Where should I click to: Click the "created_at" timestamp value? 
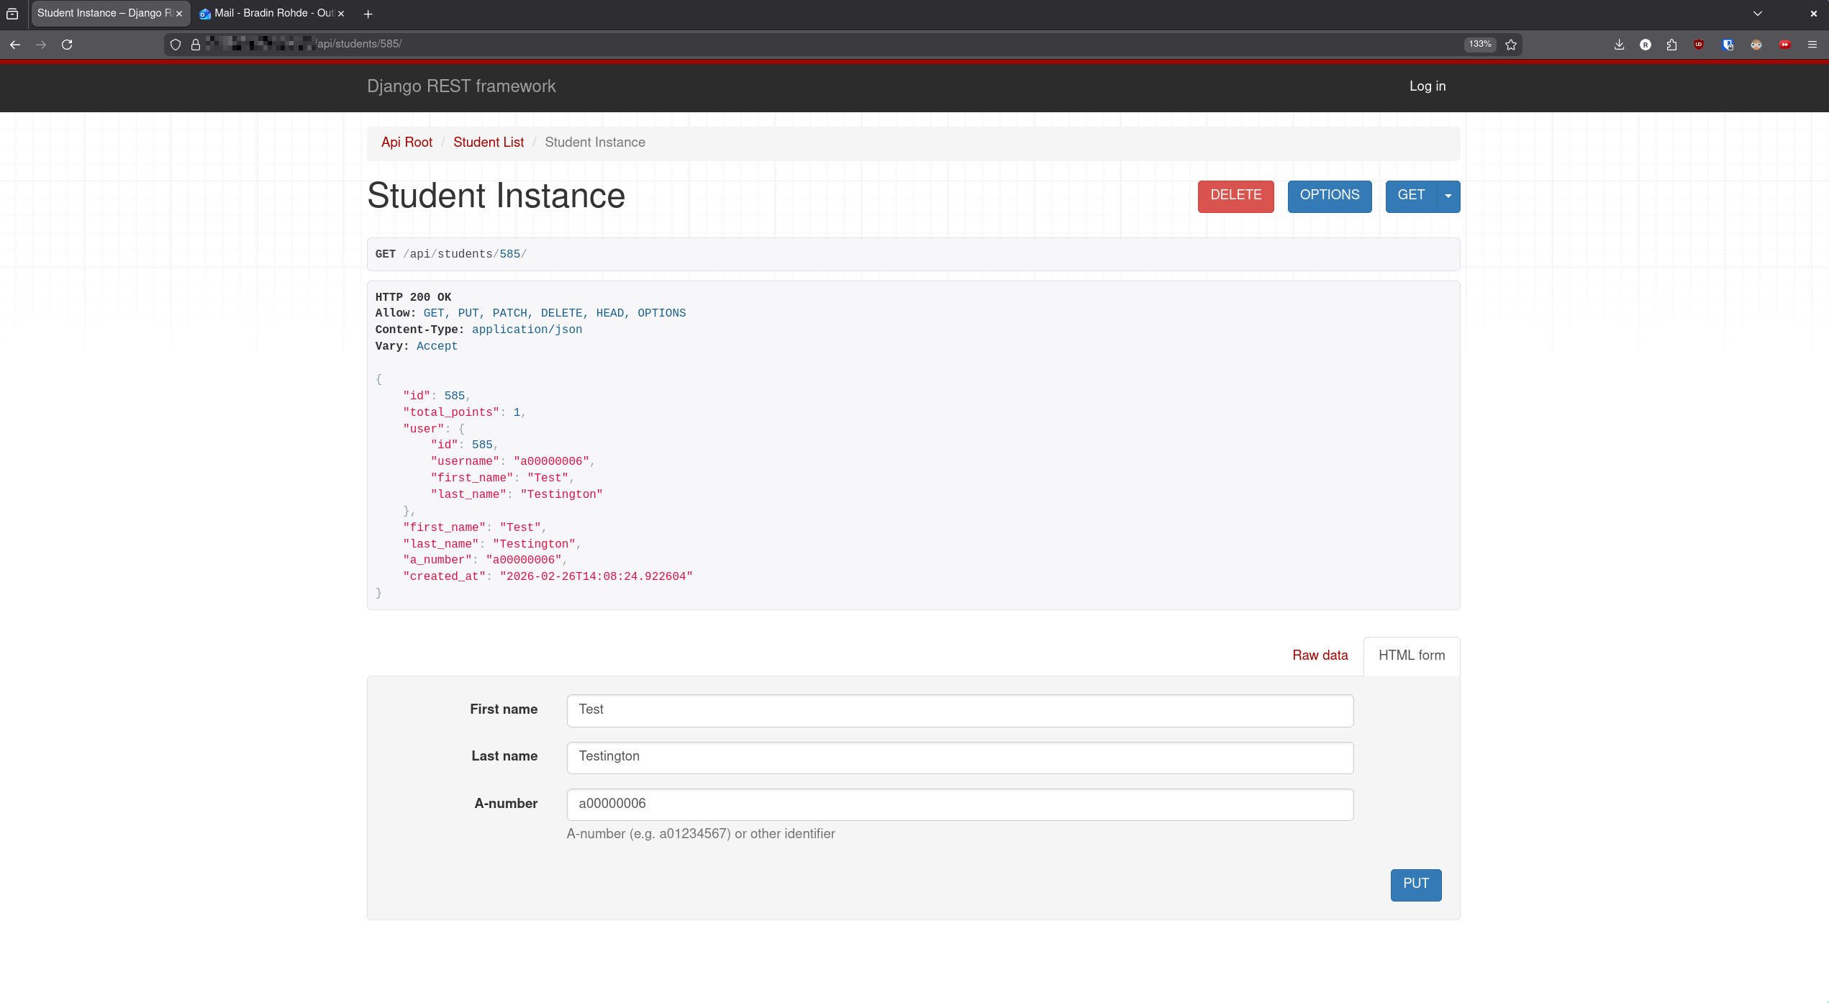point(596,576)
